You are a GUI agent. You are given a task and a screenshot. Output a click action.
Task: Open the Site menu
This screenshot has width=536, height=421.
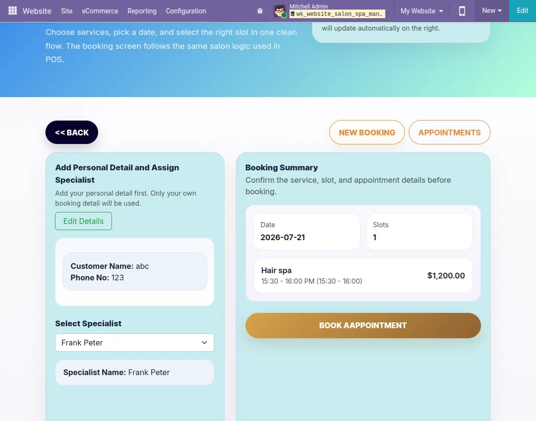[67, 11]
